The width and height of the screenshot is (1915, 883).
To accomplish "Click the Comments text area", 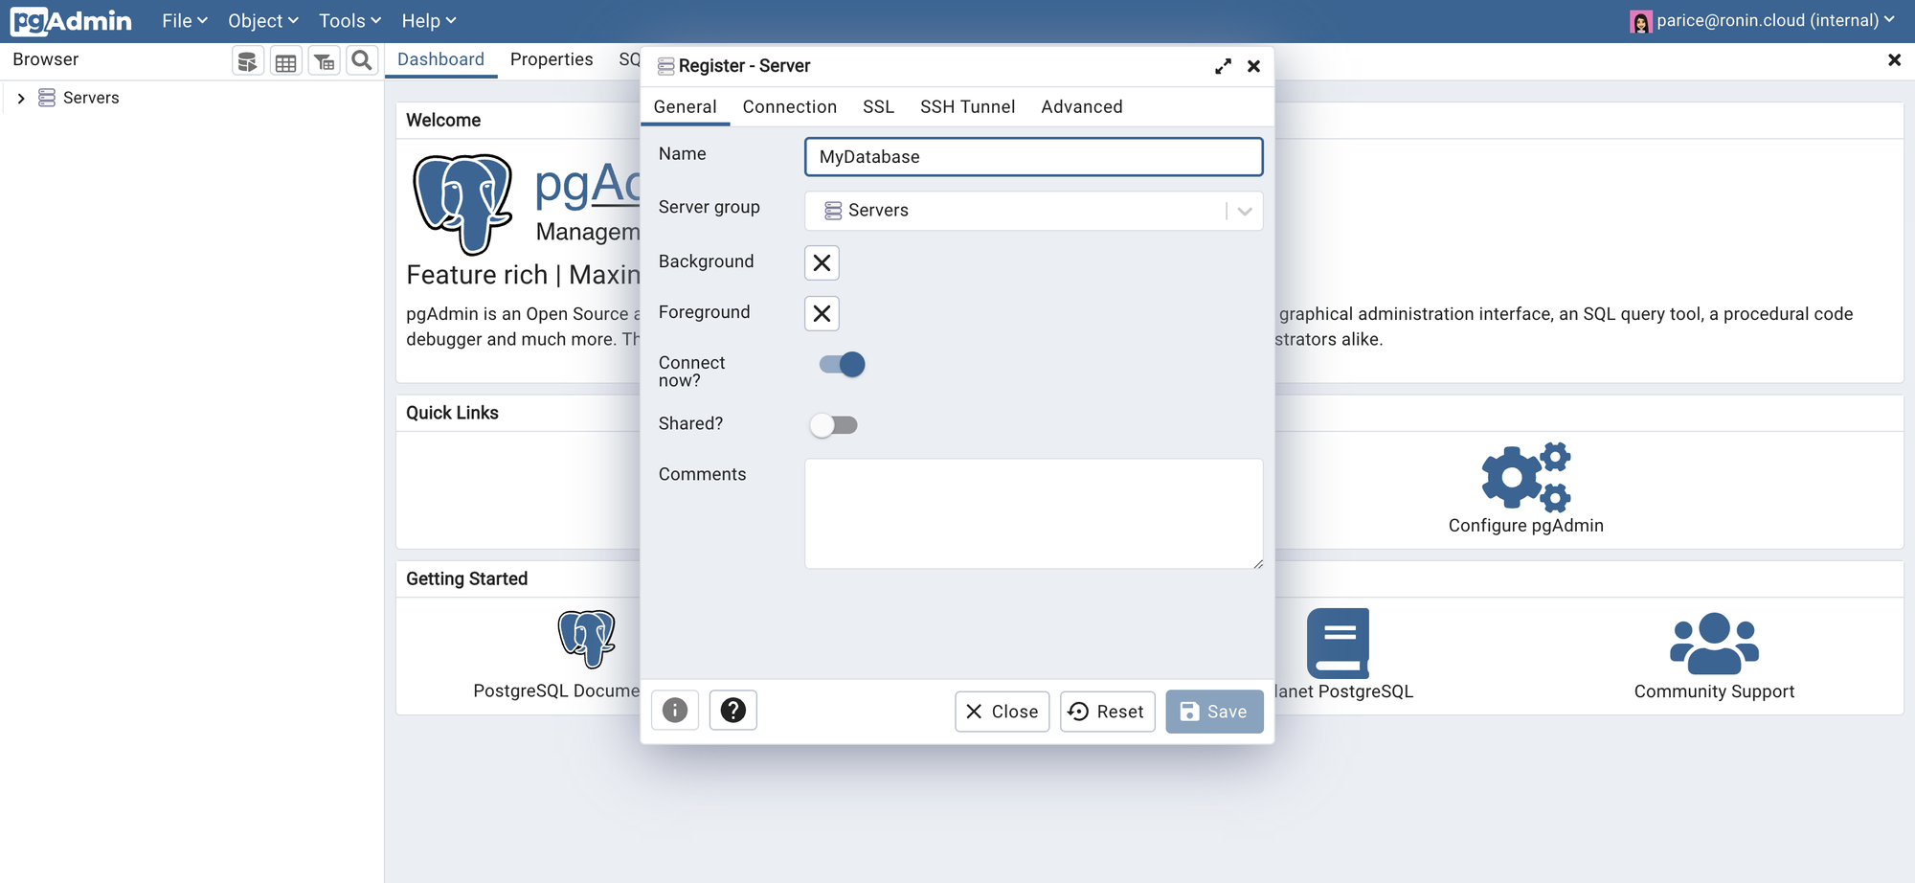I will pyautogui.click(x=1034, y=514).
